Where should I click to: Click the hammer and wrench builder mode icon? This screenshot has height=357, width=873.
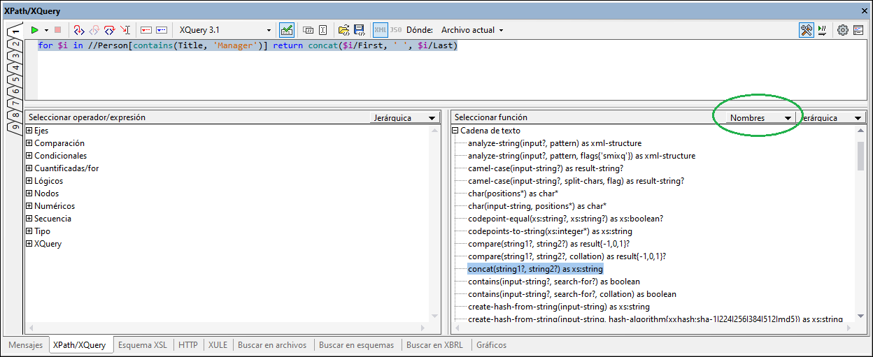click(x=806, y=30)
